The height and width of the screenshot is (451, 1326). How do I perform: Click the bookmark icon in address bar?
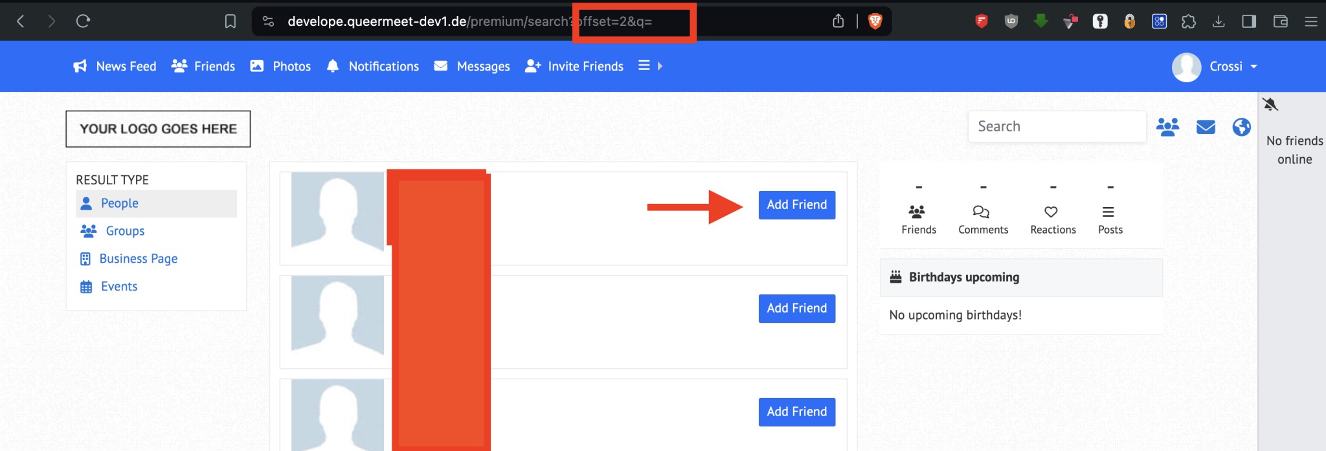[230, 21]
